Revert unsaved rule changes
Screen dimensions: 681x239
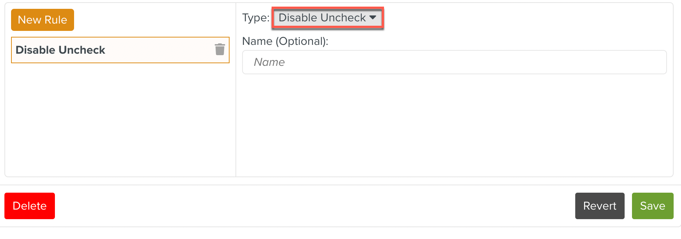click(600, 206)
